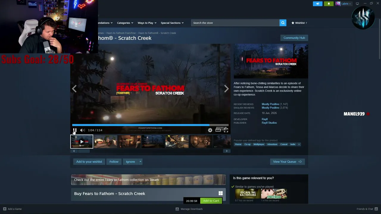Click the 20.99 SR price label

tap(192, 201)
